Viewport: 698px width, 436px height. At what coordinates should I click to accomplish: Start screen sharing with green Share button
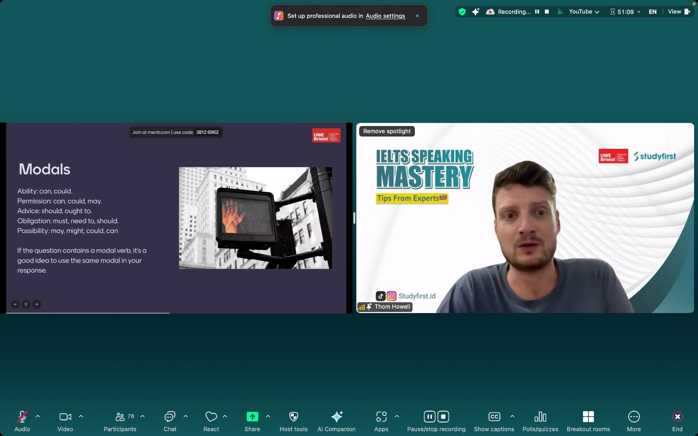[252, 421]
